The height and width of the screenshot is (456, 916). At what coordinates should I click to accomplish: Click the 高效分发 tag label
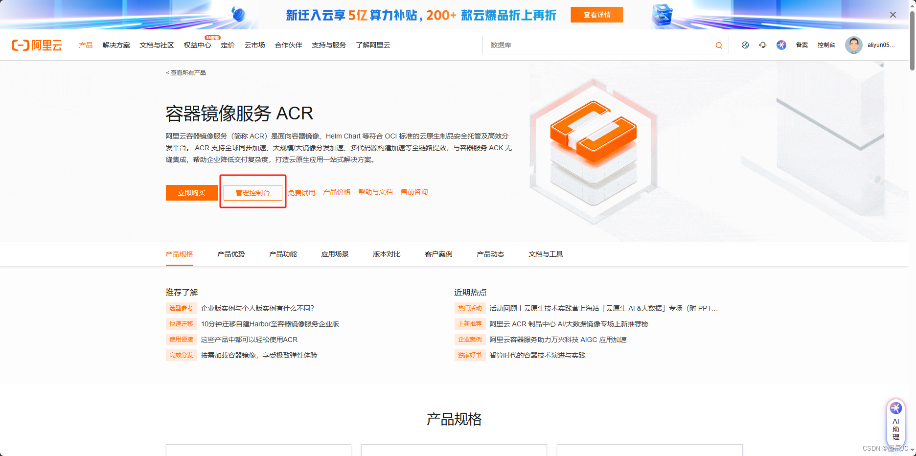tap(181, 355)
